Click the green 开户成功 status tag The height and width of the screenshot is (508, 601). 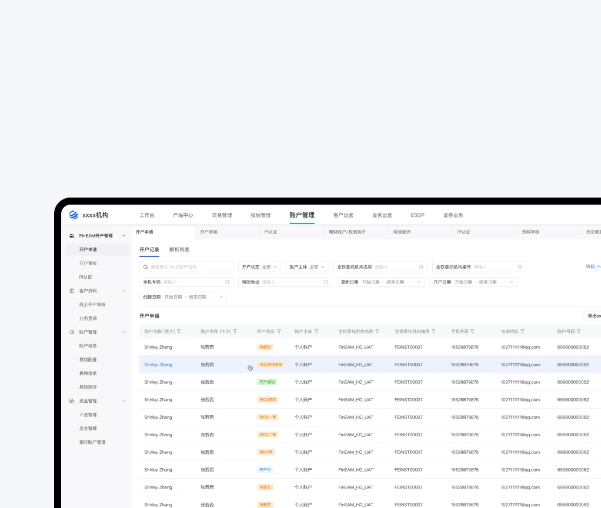(x=267, y=382)
